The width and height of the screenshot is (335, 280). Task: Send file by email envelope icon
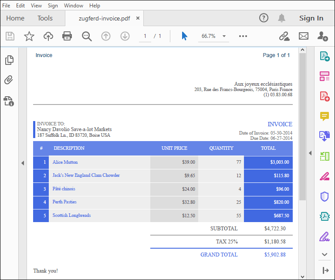[304, 36]
